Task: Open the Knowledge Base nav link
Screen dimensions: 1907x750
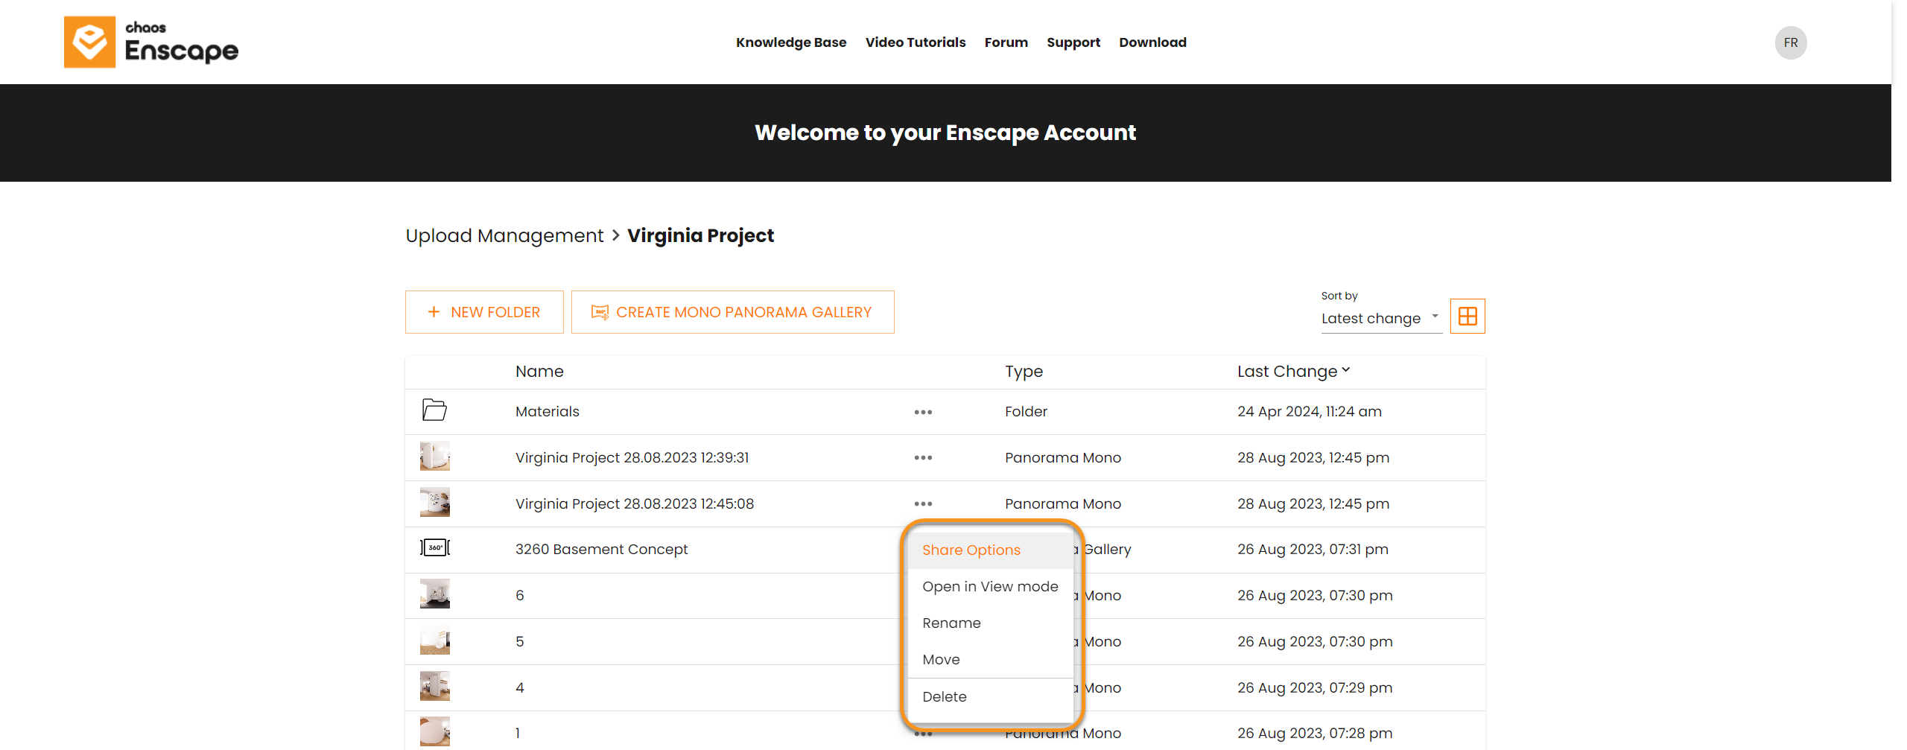Action: coord(791,42)
